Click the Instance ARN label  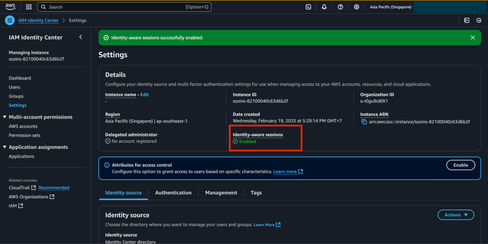375,114
